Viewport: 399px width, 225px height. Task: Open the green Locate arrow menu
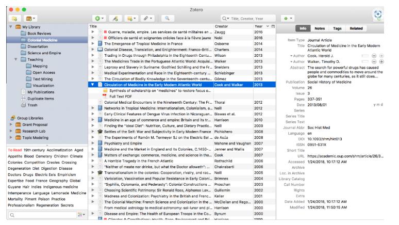pos(288,19)
